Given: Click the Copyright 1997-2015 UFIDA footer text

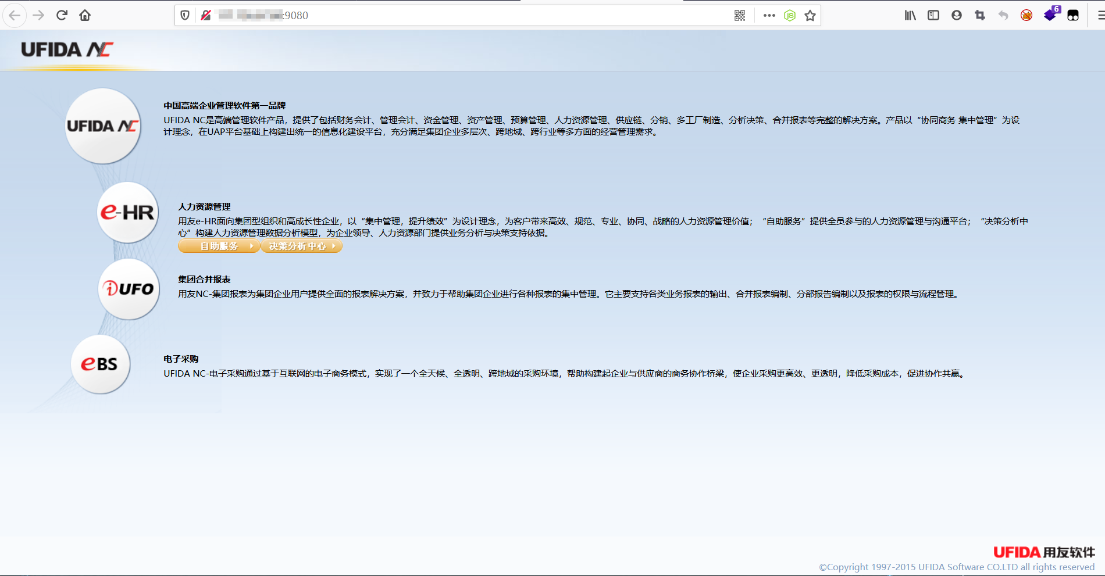Looking at the screenshot, I should (957, 567).
